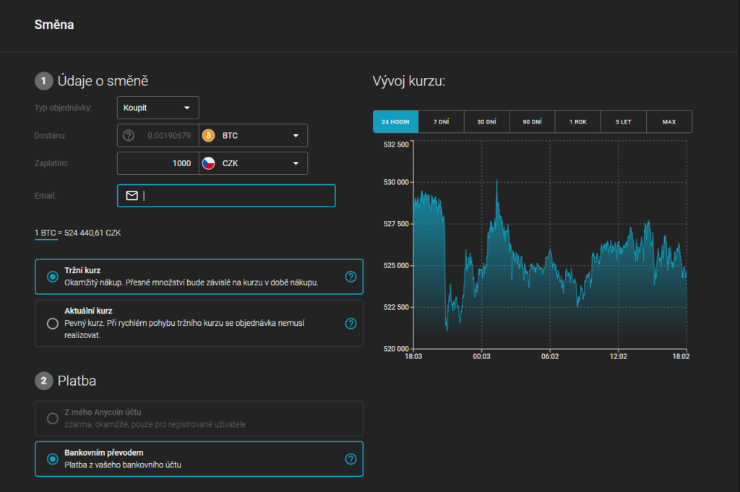Switch chart to 7 DNÍ tab

click(441, 121)
